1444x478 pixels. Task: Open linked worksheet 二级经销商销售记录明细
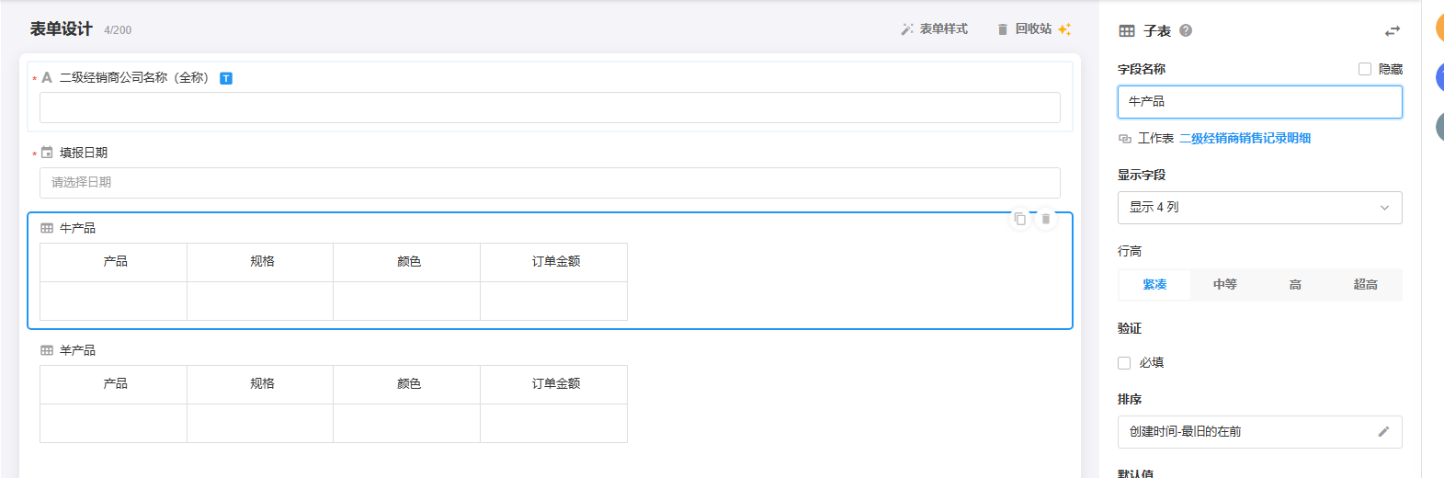[x=1245, y=139]
